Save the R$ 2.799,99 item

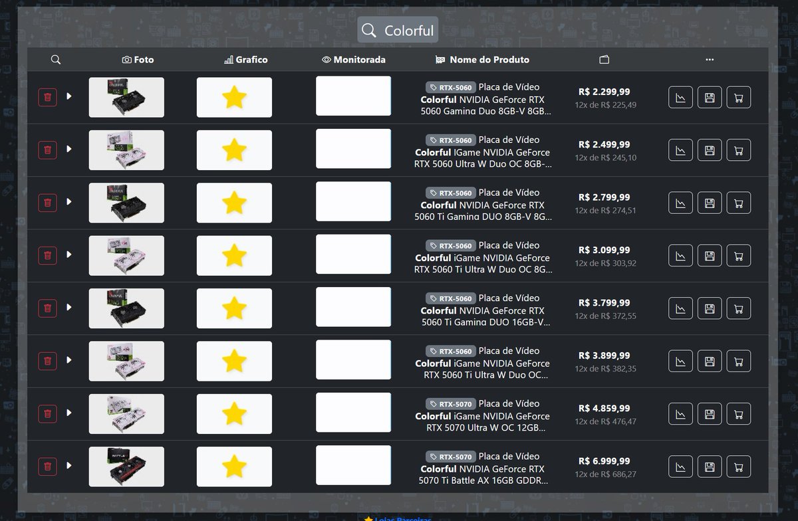coord(710,203)
